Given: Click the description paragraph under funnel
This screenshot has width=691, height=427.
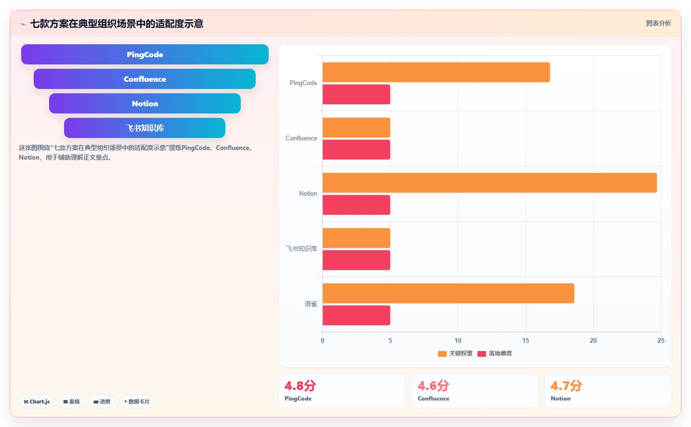Looking at the screenshot, I should (x=137, y=152).
